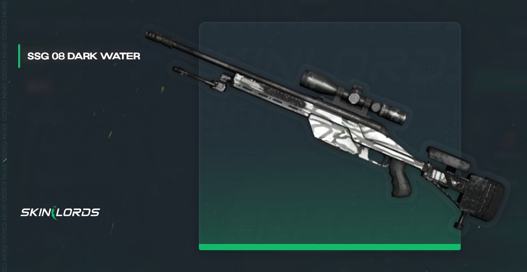This screenshot has width=527, height=272.
Task: Click the vertical CS:GO SKIN watermark text
Action: pyautogui.click(x=5, y=136)
